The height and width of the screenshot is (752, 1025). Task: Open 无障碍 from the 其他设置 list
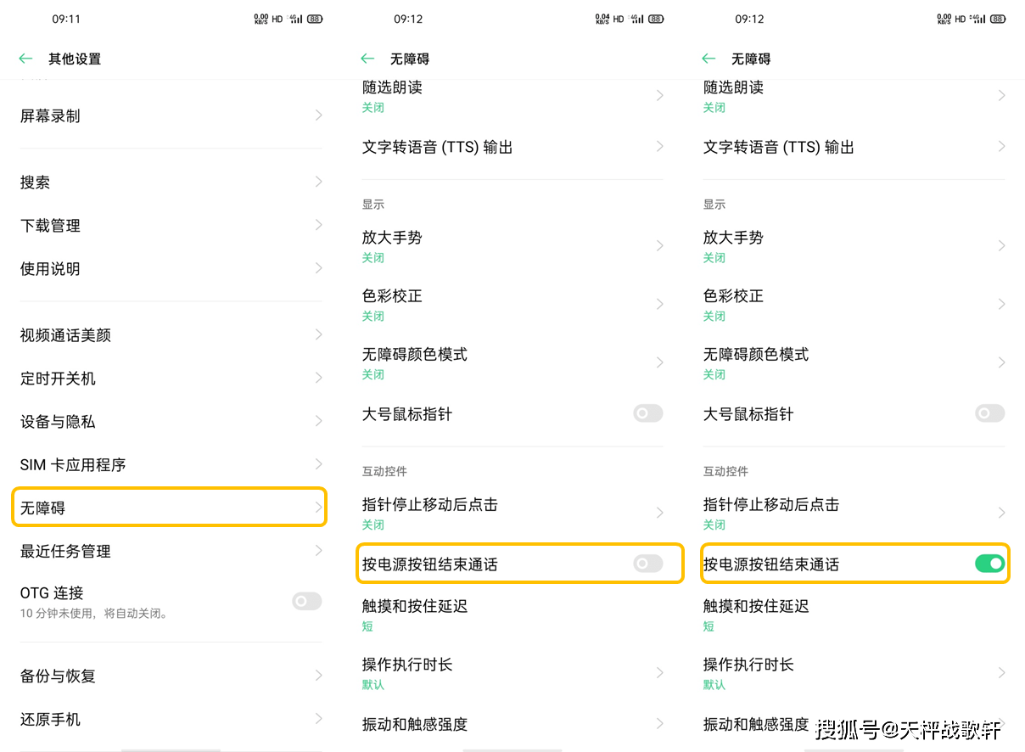point(169,508)
